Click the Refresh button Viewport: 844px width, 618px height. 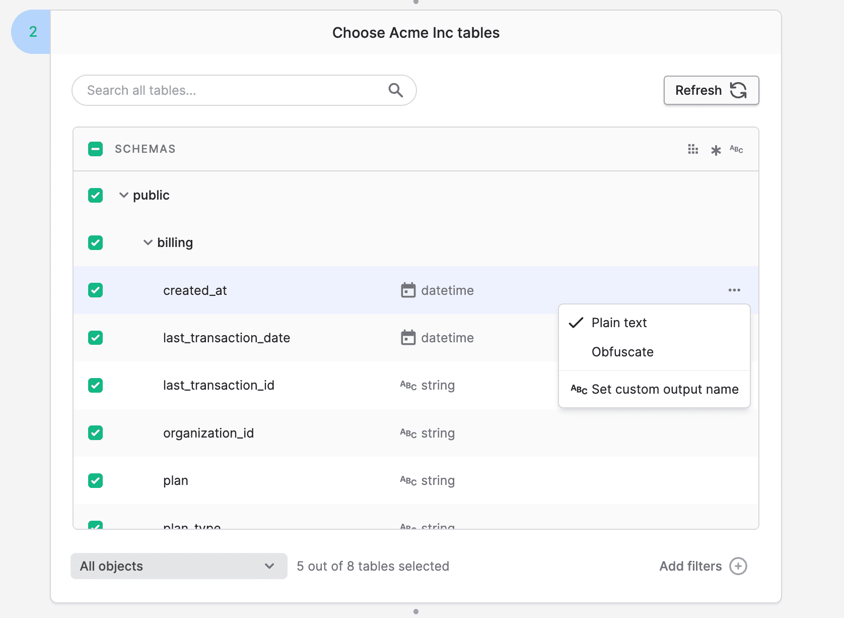(711, 90)
